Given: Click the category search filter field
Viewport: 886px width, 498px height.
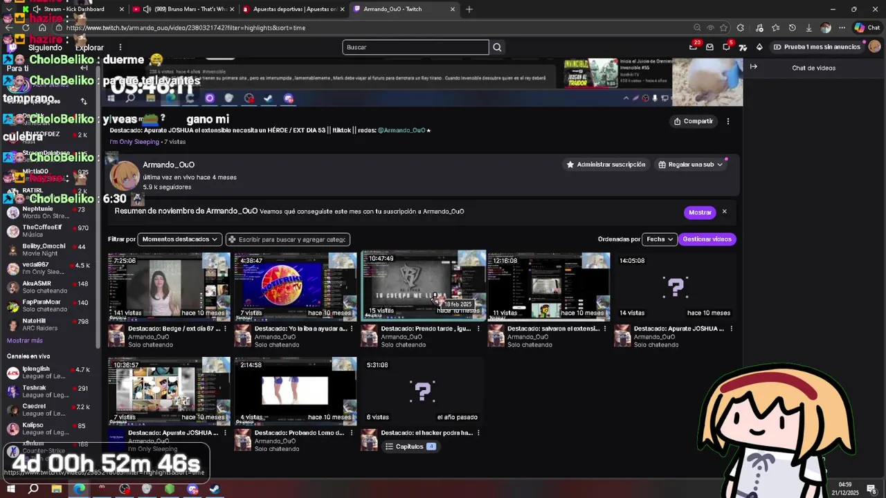Looking at the screenshot, I should [x=287, y=239].
